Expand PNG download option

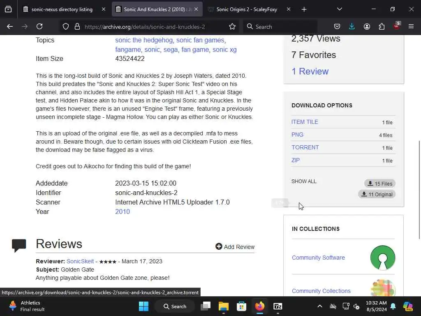click(x=298, y=135)
